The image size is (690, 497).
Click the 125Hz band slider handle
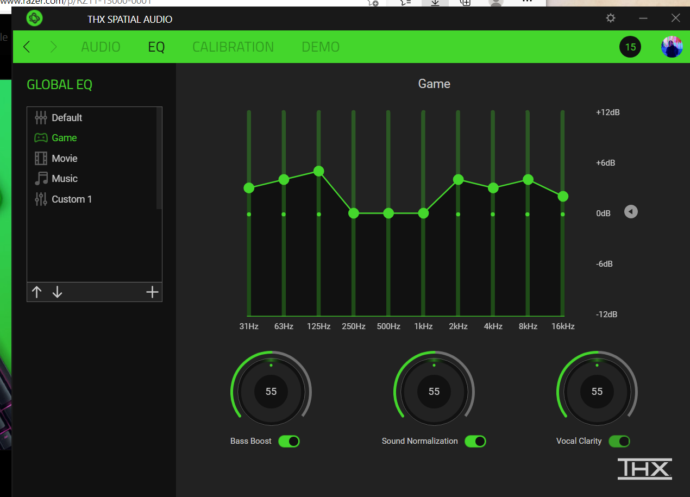319,171
